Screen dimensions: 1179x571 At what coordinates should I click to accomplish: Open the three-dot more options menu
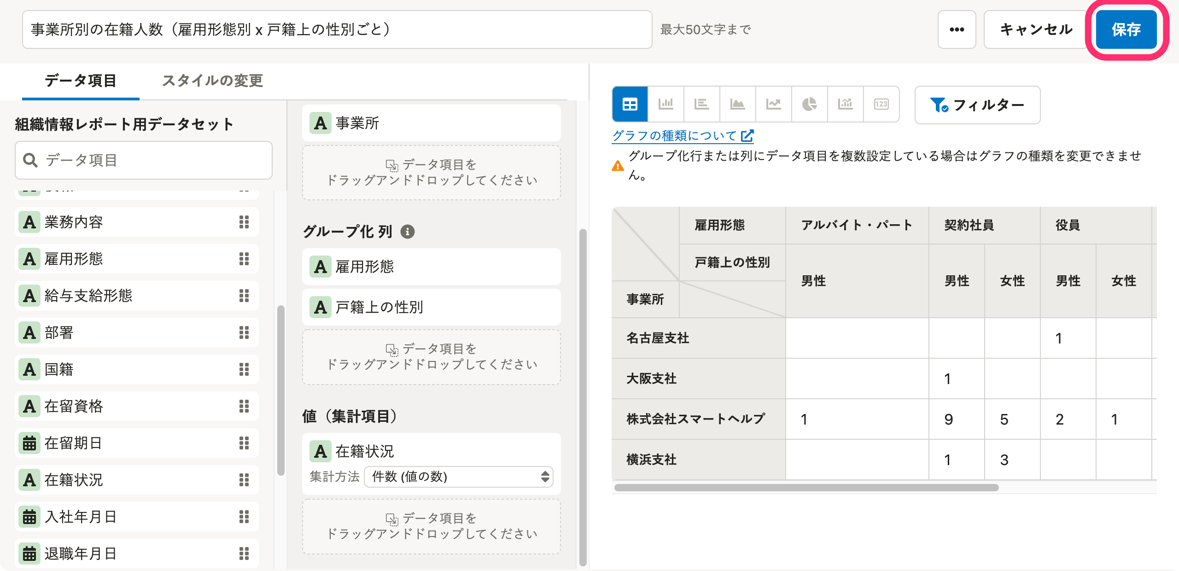pos(957,29)
